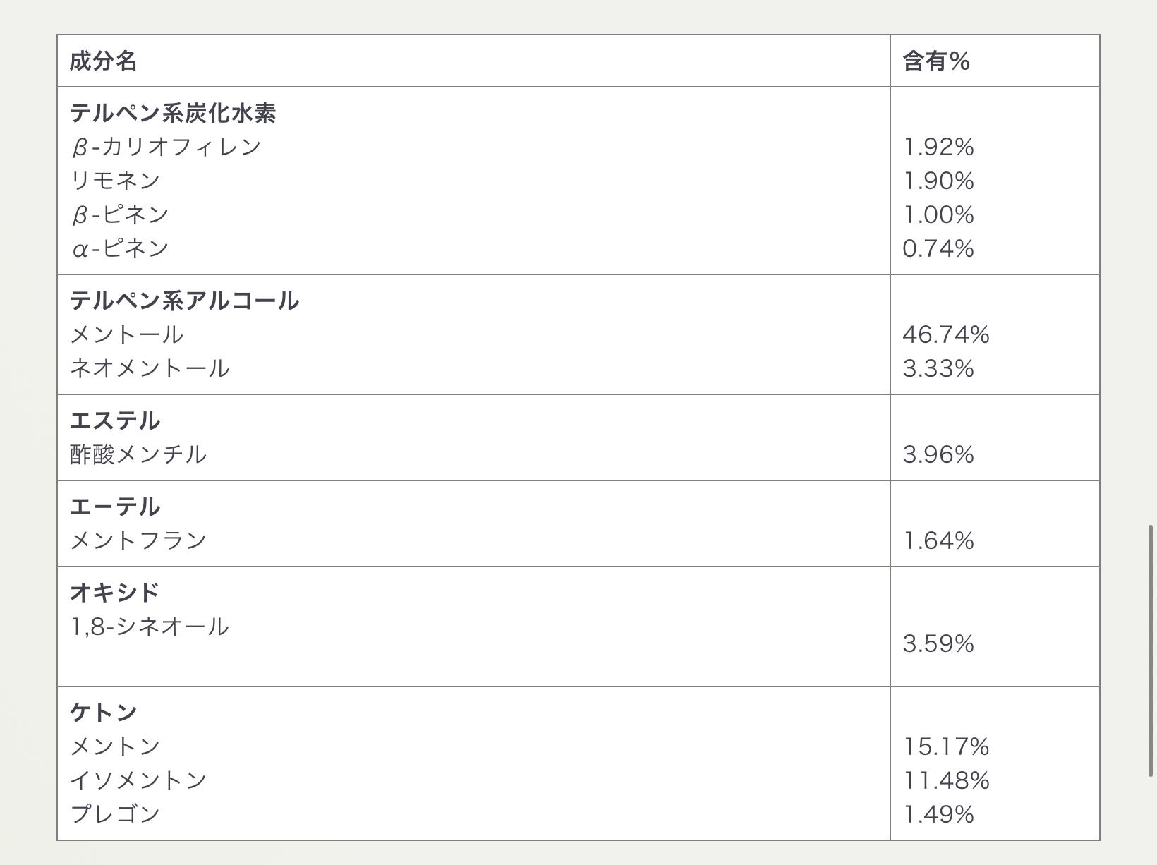Image resolution: width=1157 pixels, height=865 pixels.
Task: Click the vertical scrollbar thumb
Action: point(1152,651)
